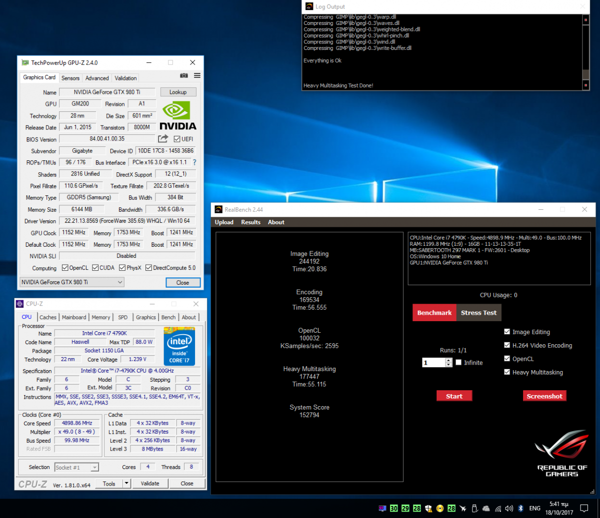Open the RealBench Upload menu

point(224,222)
